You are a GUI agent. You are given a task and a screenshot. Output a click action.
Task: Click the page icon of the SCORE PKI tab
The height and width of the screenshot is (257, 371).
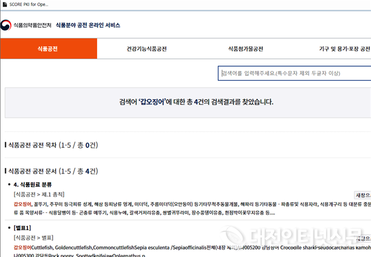coord(5,4)
